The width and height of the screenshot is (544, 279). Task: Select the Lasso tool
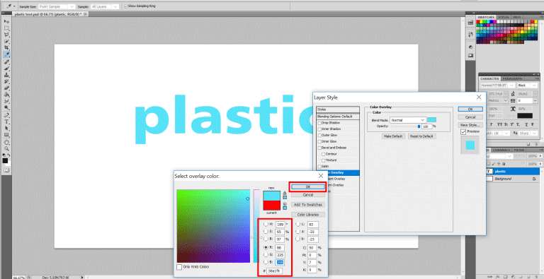tap(6, 35)
